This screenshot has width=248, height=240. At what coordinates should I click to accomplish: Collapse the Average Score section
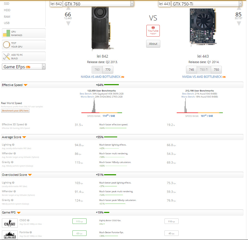tap(24, 137)
